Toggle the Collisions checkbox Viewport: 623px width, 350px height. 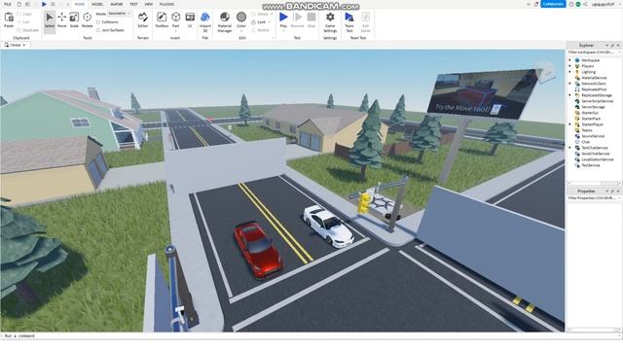[98, 22]
